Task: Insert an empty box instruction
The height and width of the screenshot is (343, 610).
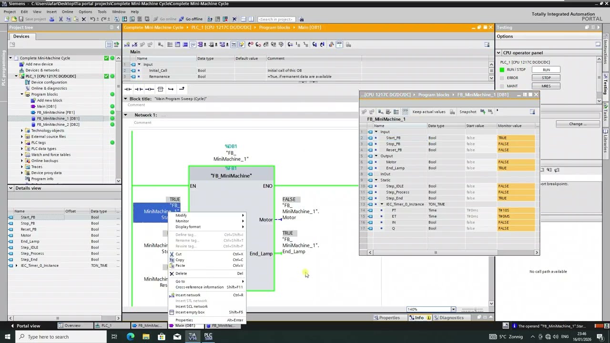Action: [x=161, y=89]
